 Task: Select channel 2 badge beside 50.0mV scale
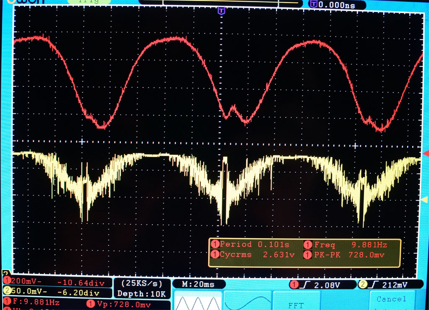click(x=8, y=290)
